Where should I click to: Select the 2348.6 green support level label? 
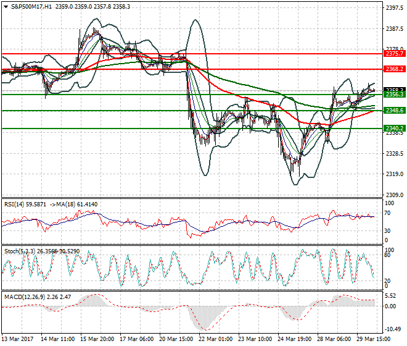pos(394,111)
